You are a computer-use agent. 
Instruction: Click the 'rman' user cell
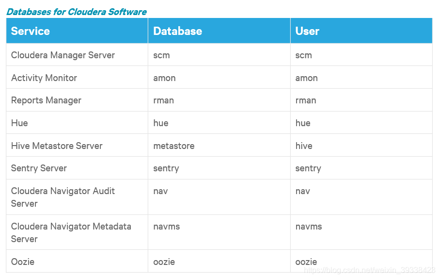tap(361, 100)
